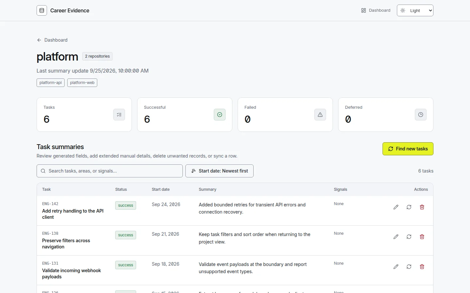Click the Status column header

[121, 189]
